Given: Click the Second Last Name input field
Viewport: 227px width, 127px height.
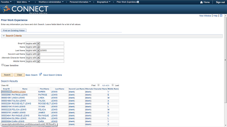Looking at the screenshot, I should (52, 54).
